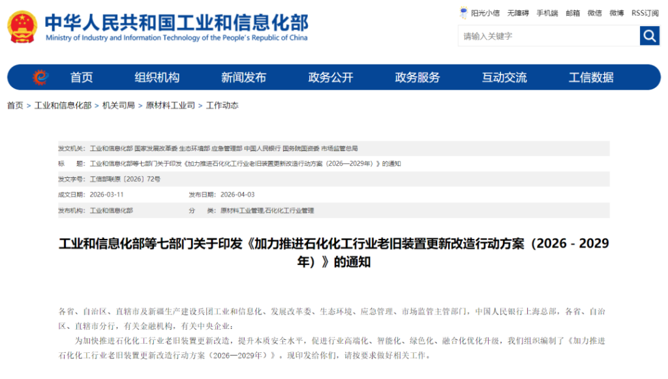This screenshot has height=379, width=668.
Task: Click the magnifier search button
Action: point(649,36)
